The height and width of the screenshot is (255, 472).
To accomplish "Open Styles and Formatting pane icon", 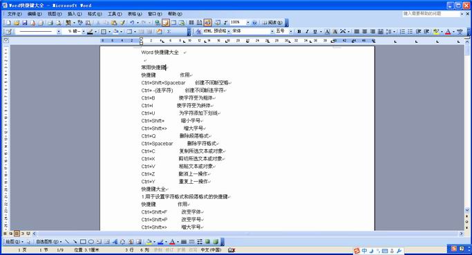I will 198,31.
